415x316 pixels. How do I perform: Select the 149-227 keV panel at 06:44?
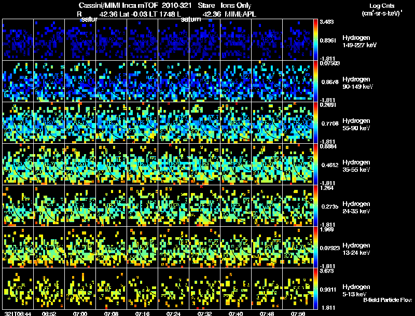[x=18, y=40]
